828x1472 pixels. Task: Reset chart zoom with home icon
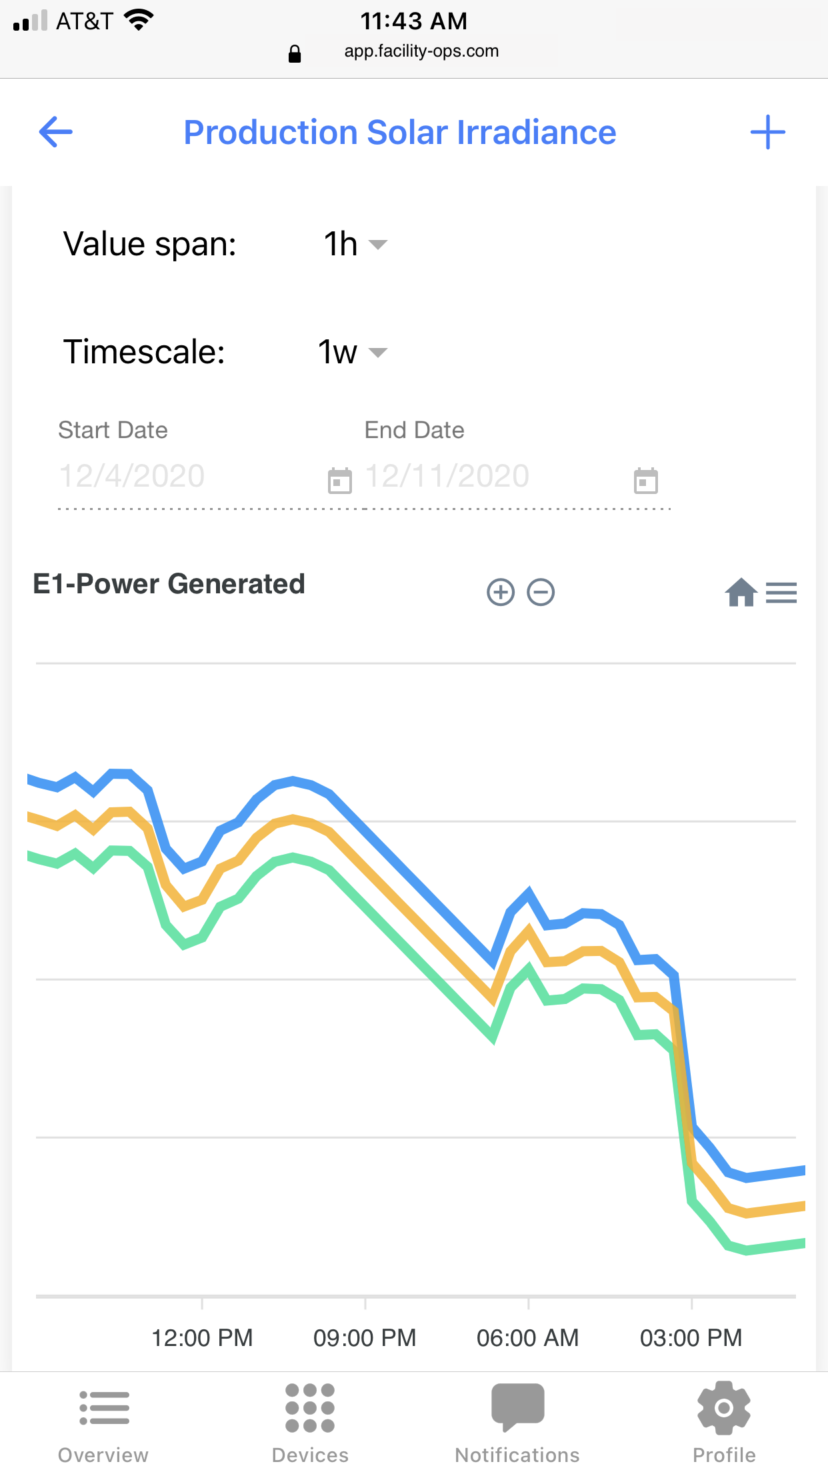pos(741,592)
